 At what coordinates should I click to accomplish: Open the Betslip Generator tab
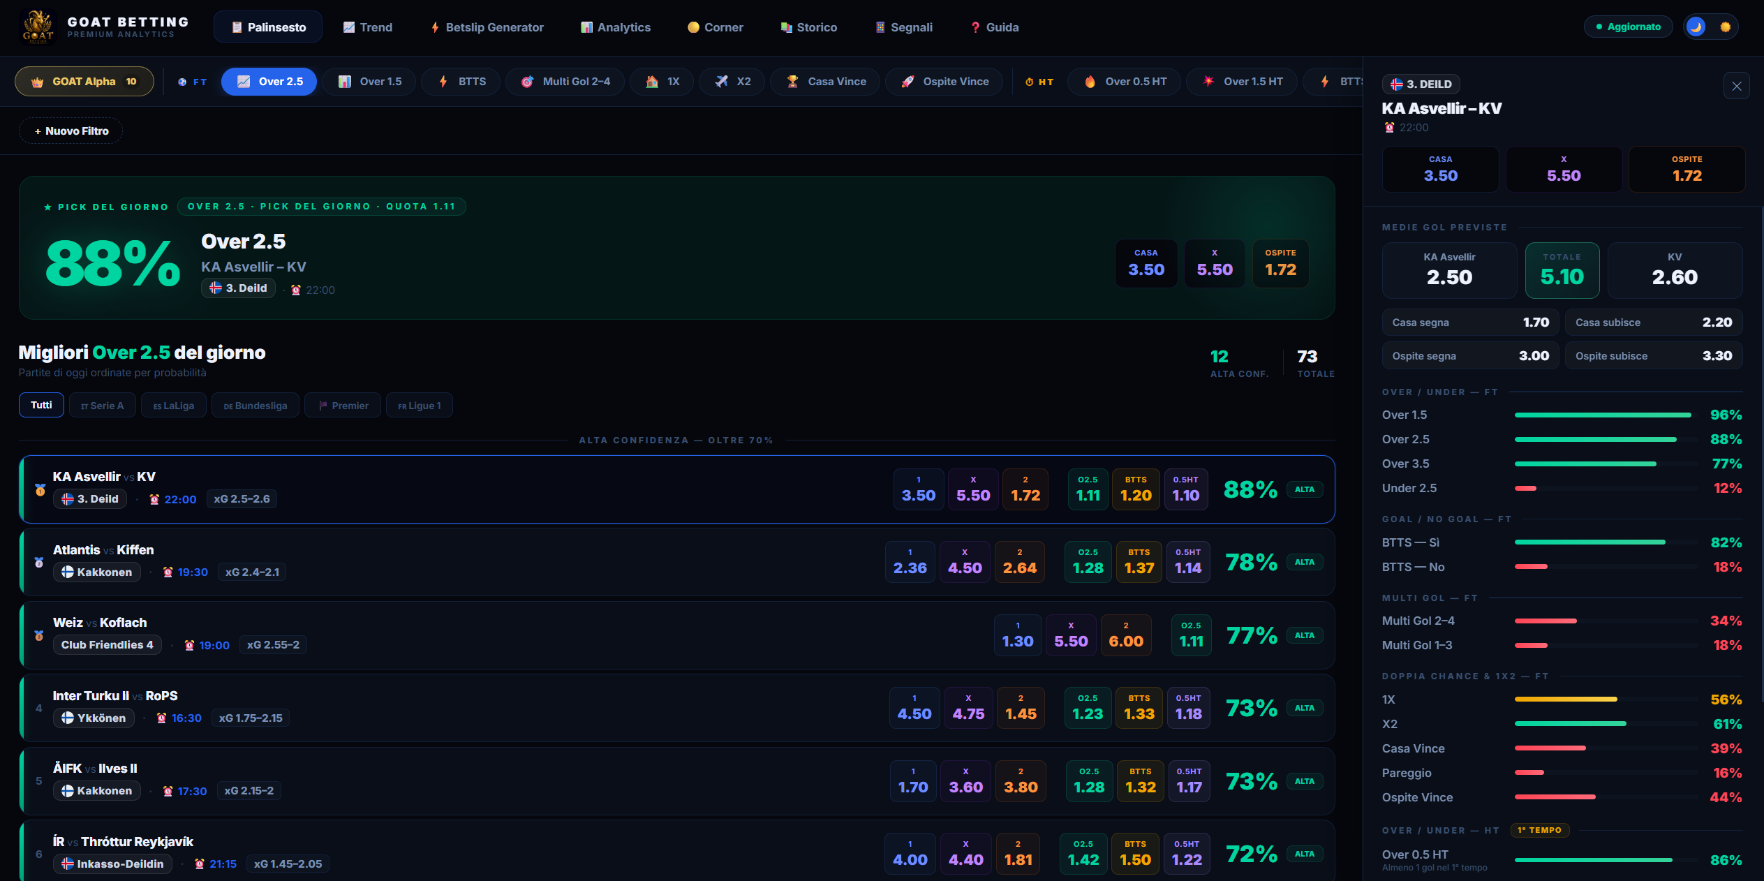point(487,27)
